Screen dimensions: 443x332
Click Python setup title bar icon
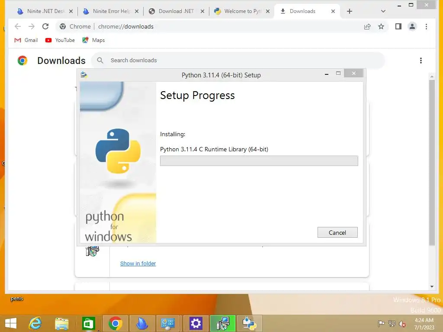point(84,74)
